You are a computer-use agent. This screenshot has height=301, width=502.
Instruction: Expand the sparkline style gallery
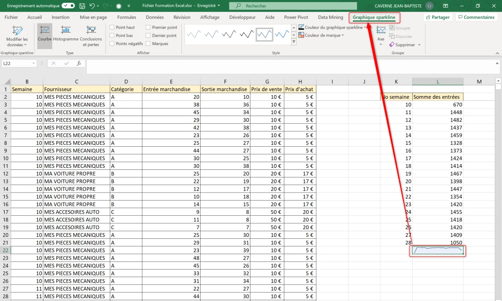point(294,42)
